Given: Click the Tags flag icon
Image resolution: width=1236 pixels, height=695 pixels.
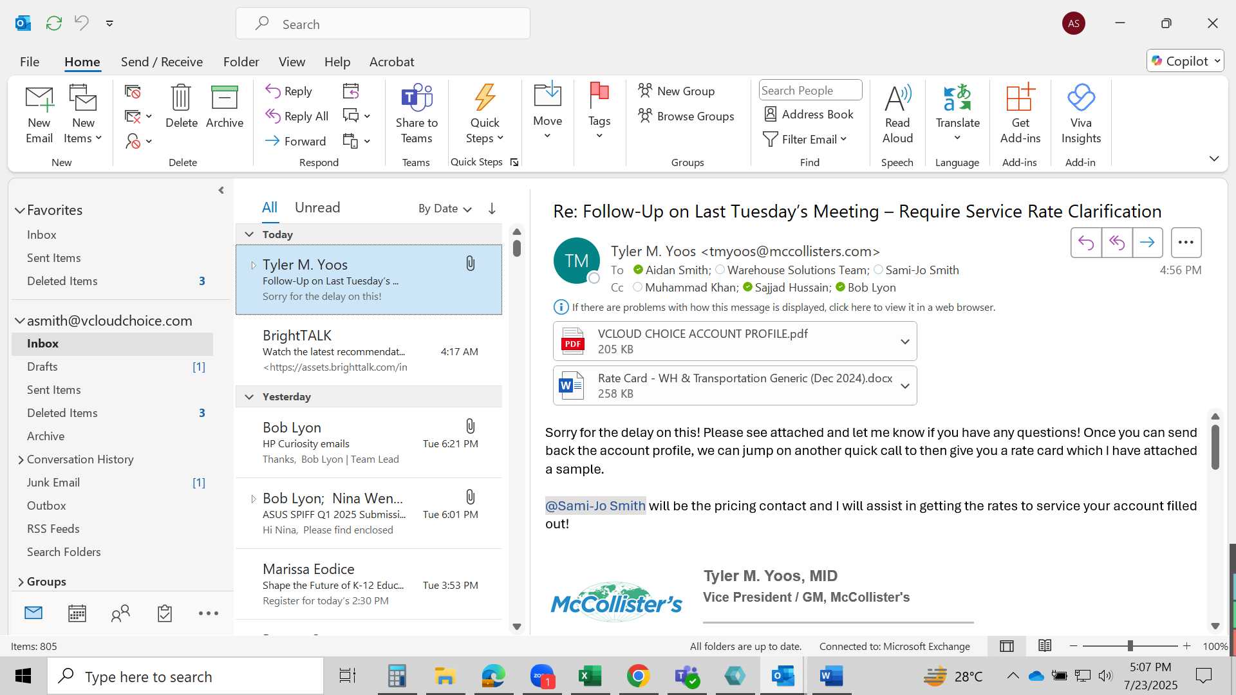Looking at the screenshot, I should 599,95.
